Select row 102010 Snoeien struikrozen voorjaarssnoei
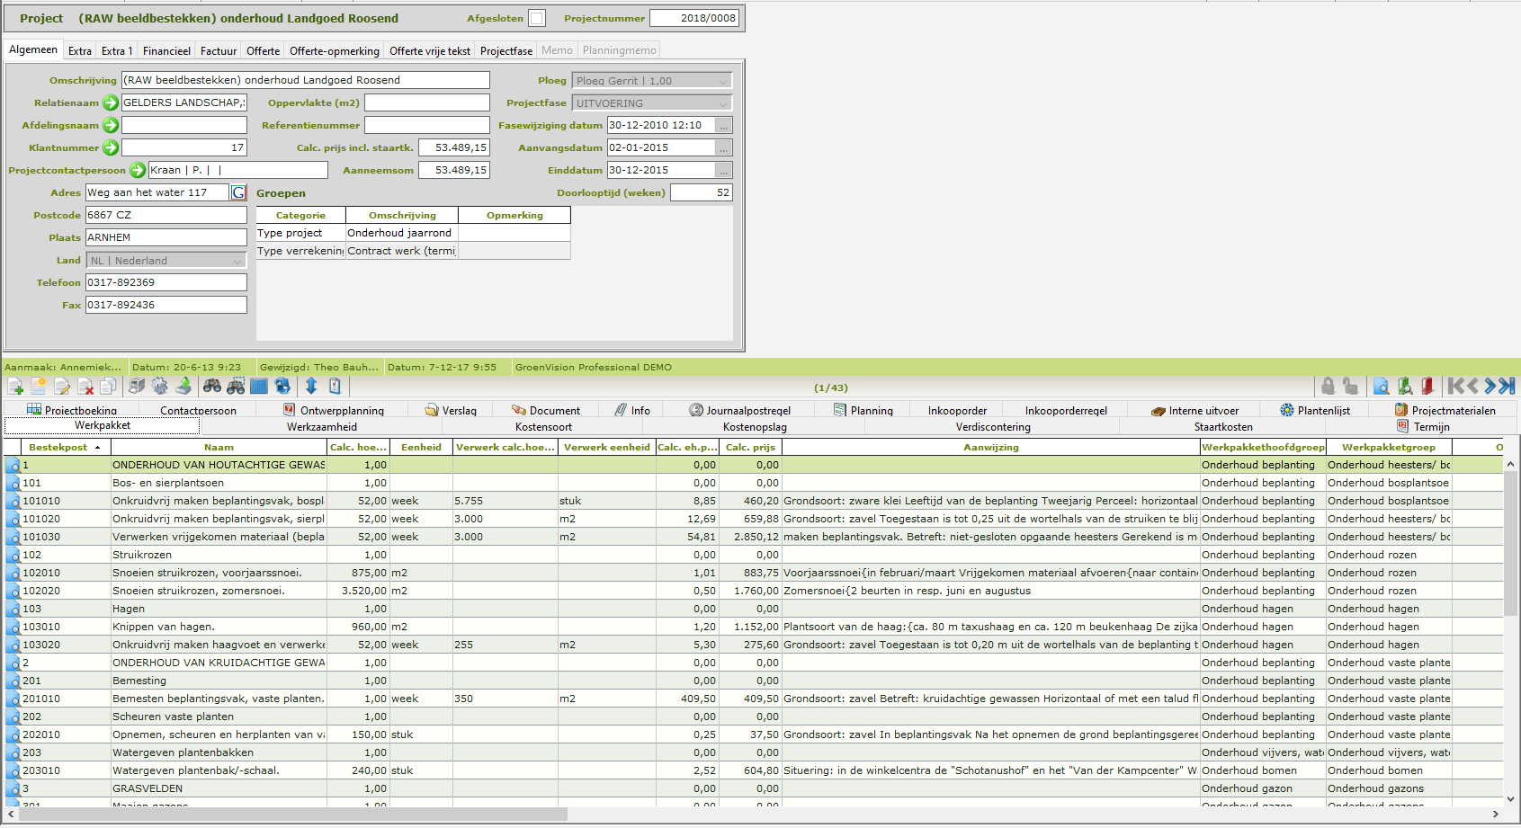Screen dimensions: 1521x828 pyautogui.click(x=754, y=573)
